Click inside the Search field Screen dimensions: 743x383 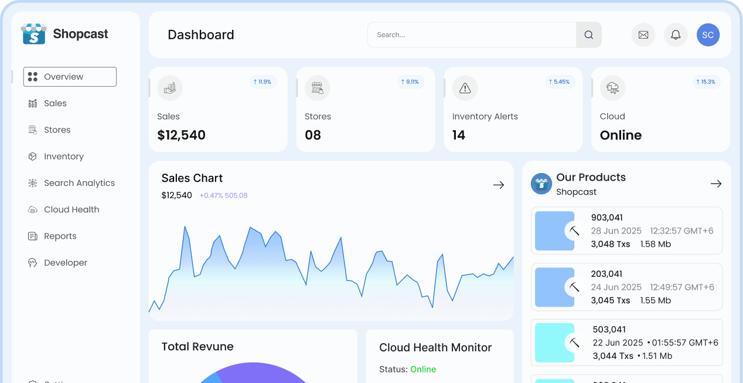click(469, 35)
